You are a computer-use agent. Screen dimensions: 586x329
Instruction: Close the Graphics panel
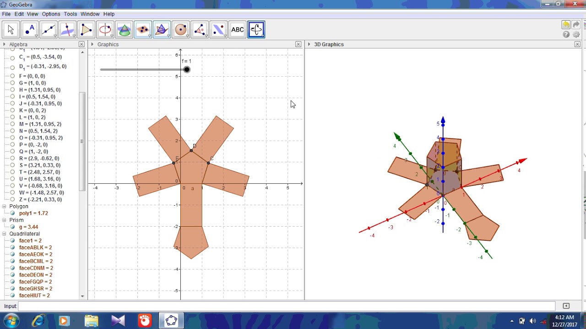[298, 44]
